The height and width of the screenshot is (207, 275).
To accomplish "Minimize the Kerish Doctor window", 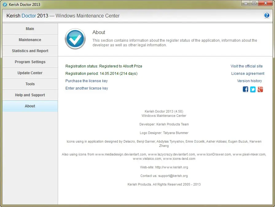I will click(246, 3).
